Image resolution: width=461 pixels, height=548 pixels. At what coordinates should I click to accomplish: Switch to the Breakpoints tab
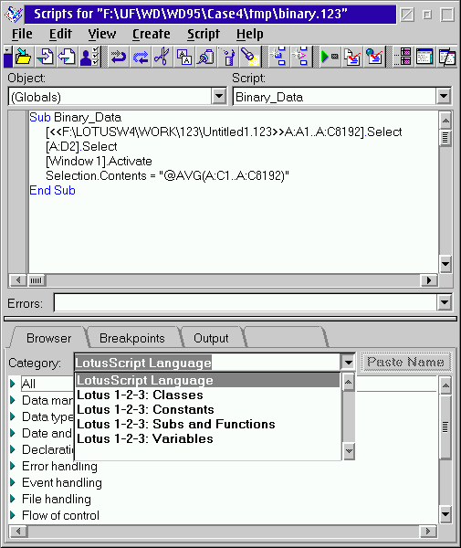pos(132,338)
